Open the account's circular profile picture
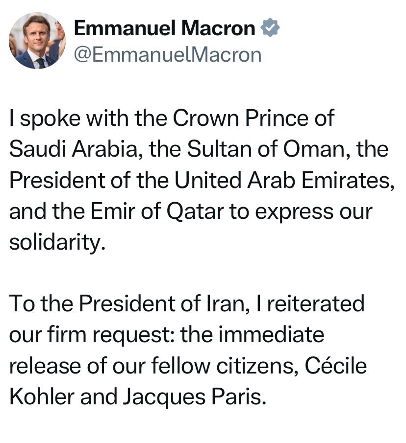Viewport: 406px width, 443px height. click(x=37, y=41)
